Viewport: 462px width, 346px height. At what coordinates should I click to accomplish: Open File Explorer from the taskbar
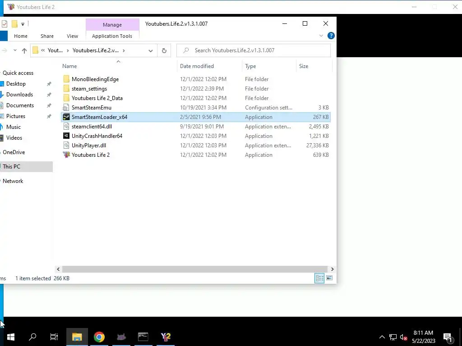77,337
